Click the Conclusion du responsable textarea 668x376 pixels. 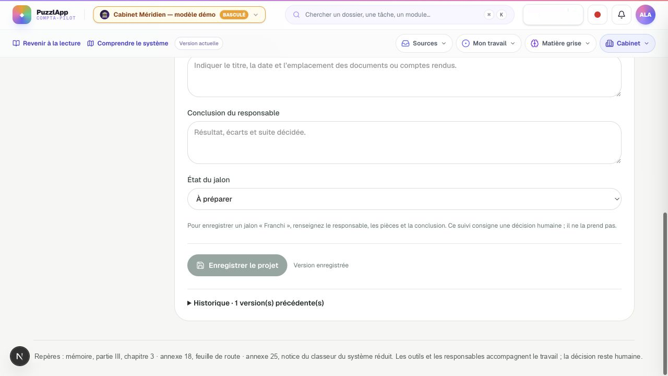tap(404, 143)
